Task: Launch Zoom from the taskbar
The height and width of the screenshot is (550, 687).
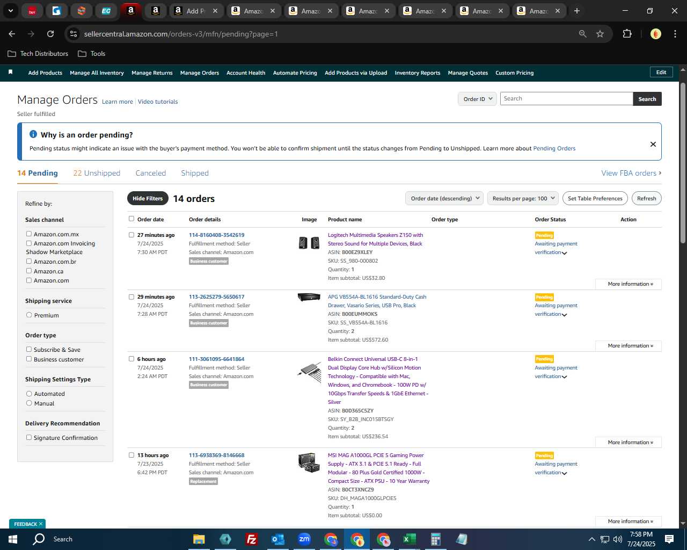Action: (x=304, y=539)
